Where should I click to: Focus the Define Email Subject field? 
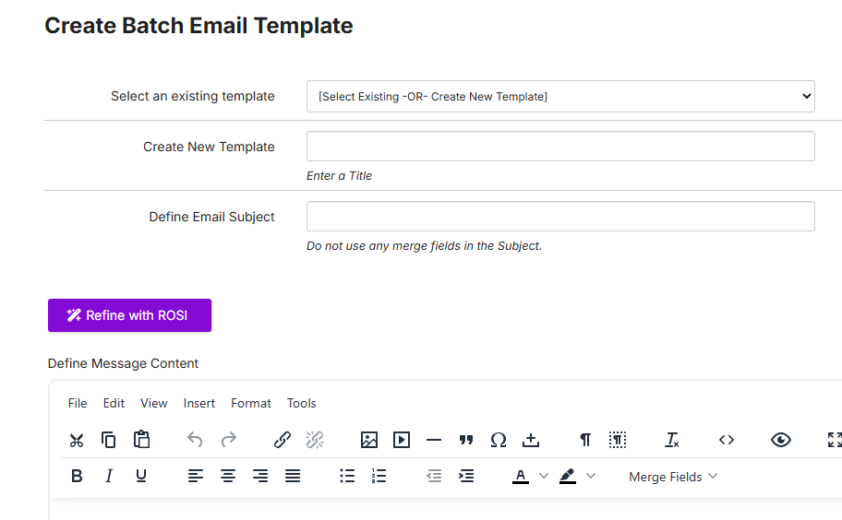560,217
